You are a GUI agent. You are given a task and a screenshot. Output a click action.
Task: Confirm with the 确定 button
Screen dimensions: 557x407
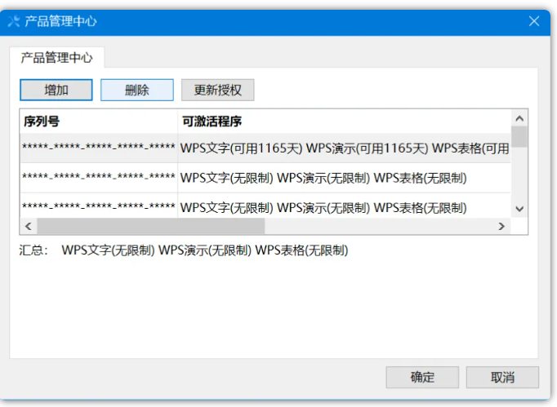tap(422, 377)
